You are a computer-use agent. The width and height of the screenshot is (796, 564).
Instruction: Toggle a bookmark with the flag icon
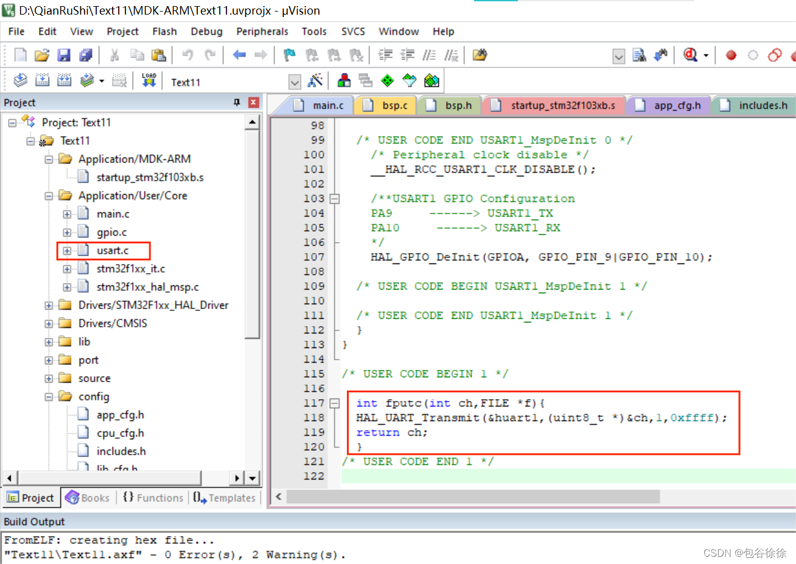tap(290, 55)
